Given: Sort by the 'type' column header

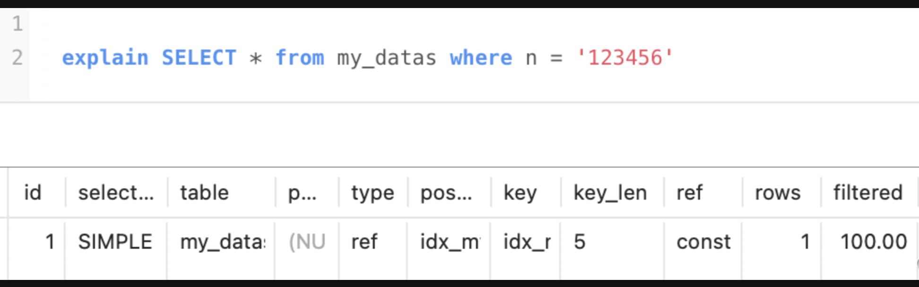Looking at the screenshot, I should pos(372,193).
